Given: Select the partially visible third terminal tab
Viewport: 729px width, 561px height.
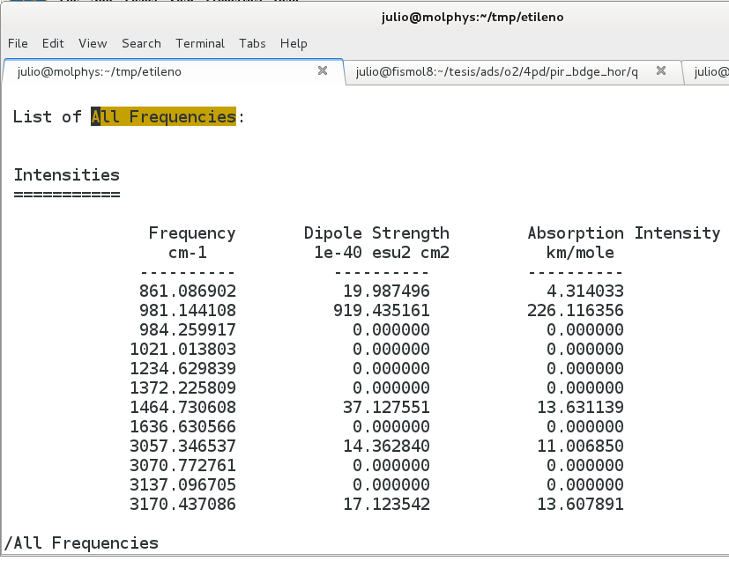Looking at the screenshot, I should pos(710,71).
